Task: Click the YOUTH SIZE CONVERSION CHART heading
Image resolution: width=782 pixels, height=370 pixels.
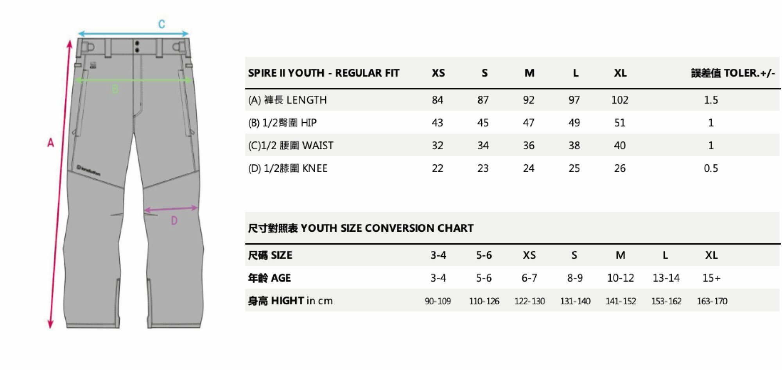Action: coord(361,228)
